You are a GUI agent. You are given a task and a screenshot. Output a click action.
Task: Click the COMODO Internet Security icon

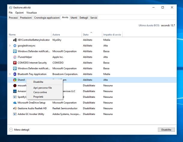(15, 63)
